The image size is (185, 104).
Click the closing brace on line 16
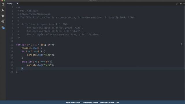pos(22,58)
